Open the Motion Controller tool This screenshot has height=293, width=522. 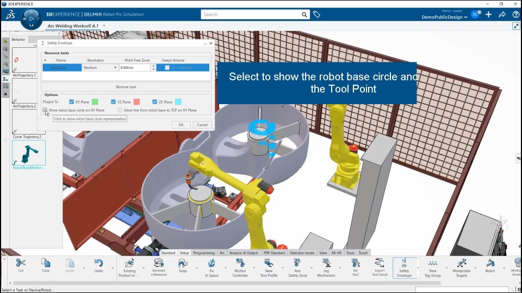click(240, 267)
